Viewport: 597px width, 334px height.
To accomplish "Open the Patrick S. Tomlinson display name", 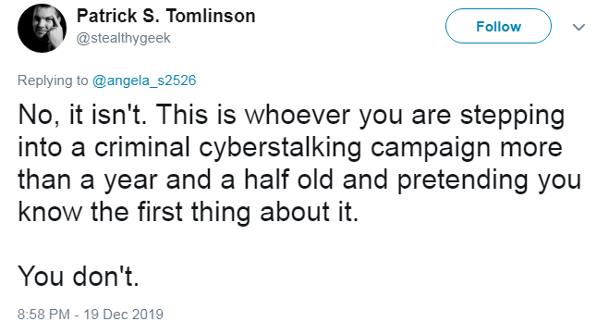I will [166, 16].
